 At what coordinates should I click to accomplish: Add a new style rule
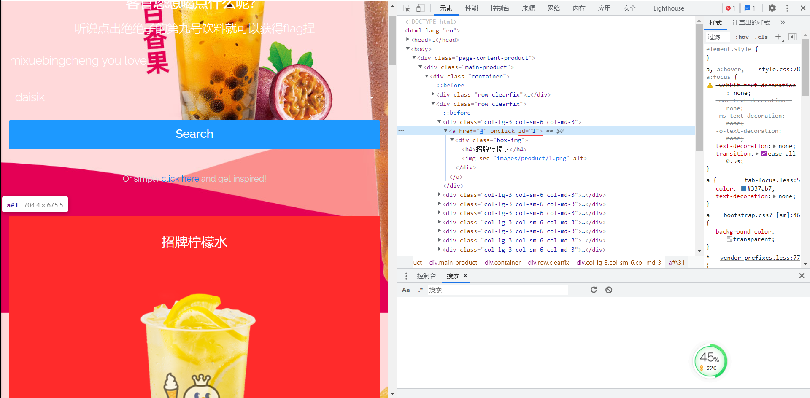point(778,37)
